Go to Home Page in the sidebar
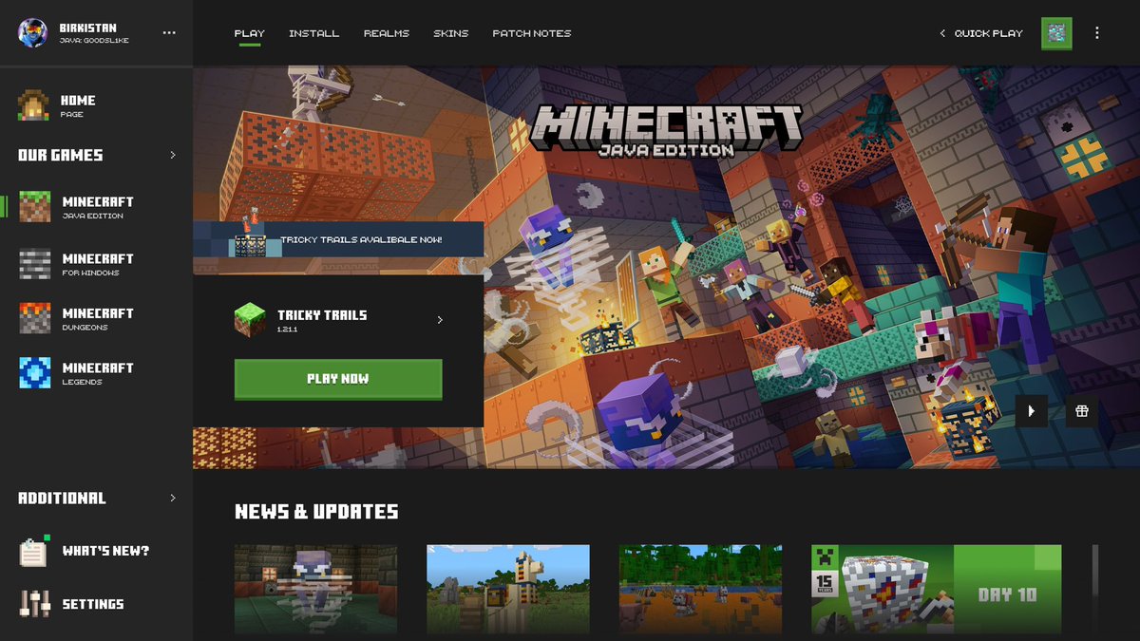The image size is (1140, 641). coord(79,104)
